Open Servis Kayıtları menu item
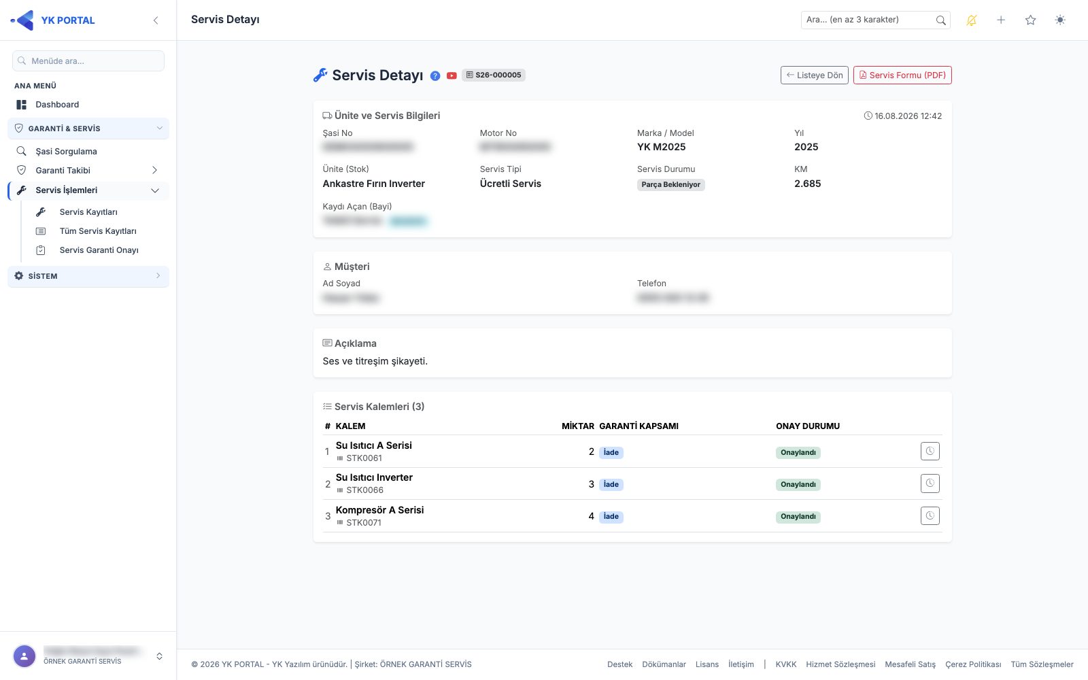This screenshot has width=1088, height=680. tap(88, 212)
